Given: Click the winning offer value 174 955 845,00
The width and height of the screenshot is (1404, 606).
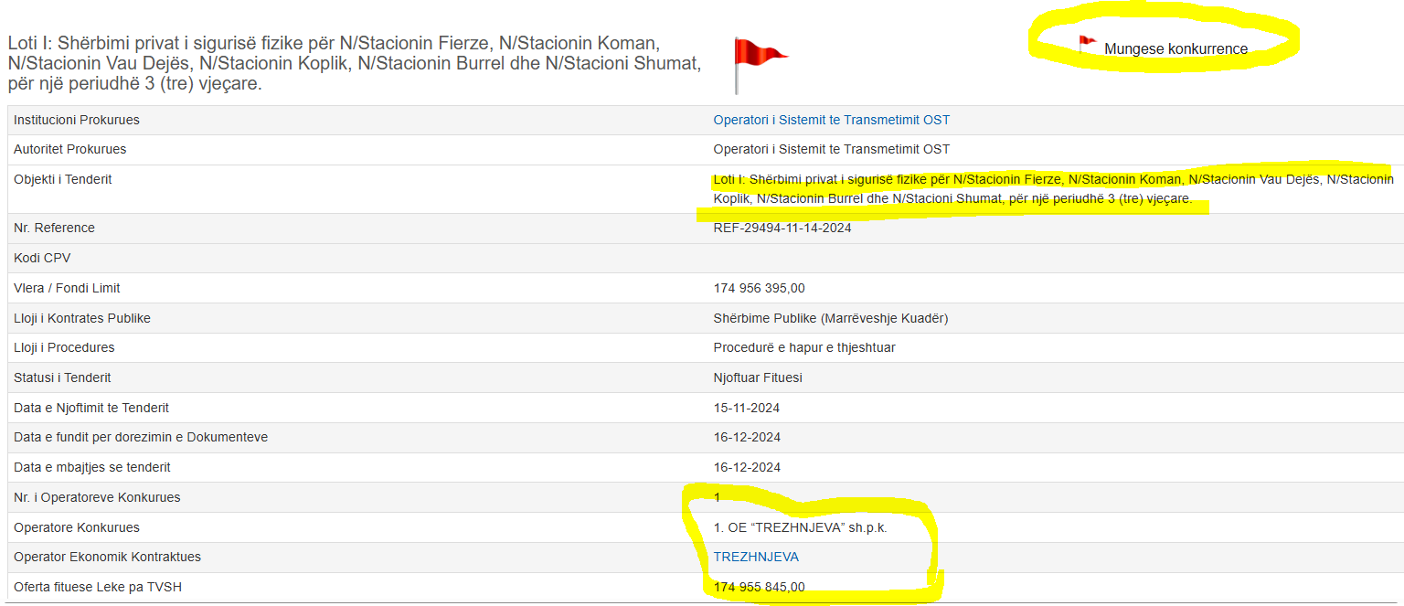Looking at the screenshot, I should [x=759, y=587].
